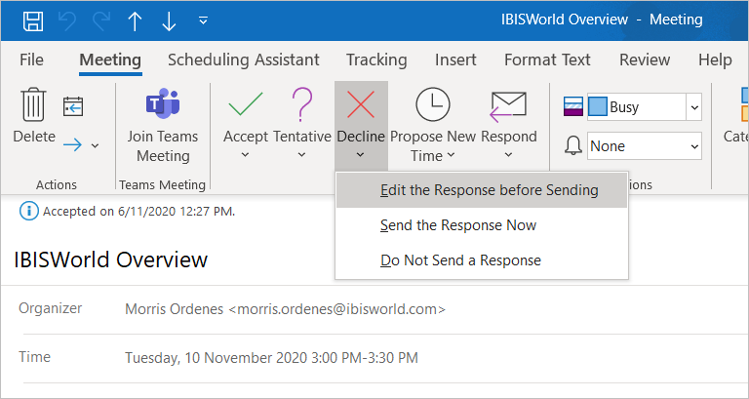Choose Edit the Response before Sending

(489, 190)
